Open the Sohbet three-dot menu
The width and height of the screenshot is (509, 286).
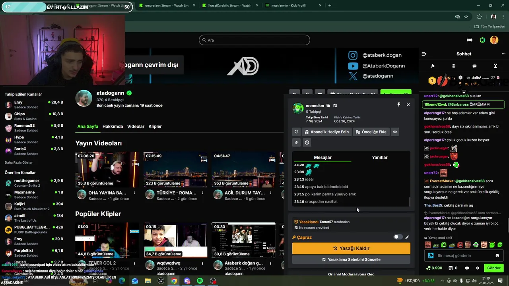click(503, 54)
